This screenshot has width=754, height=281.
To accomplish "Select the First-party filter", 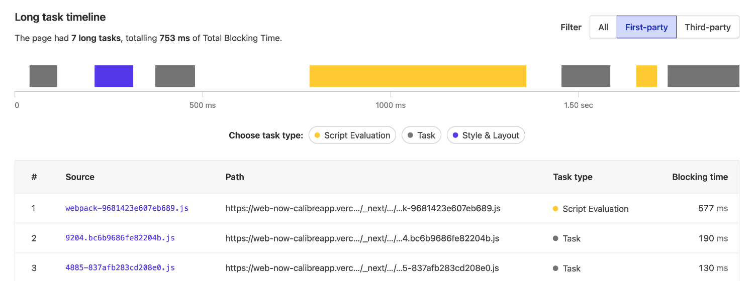I will [x=646, y=27].
